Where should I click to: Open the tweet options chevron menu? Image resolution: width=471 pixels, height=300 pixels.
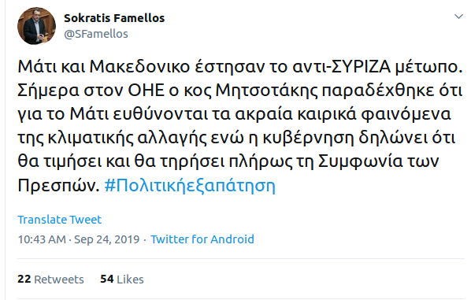(458, 17)
